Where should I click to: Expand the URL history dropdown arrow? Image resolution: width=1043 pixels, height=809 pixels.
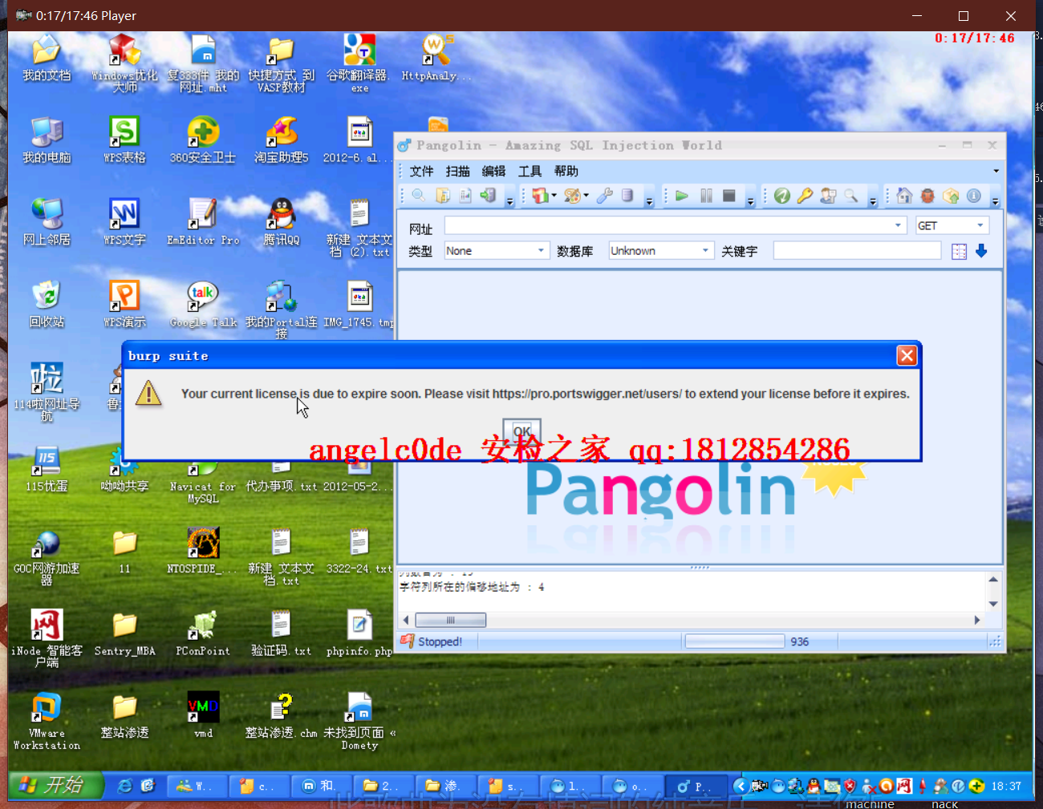[899, 226]
